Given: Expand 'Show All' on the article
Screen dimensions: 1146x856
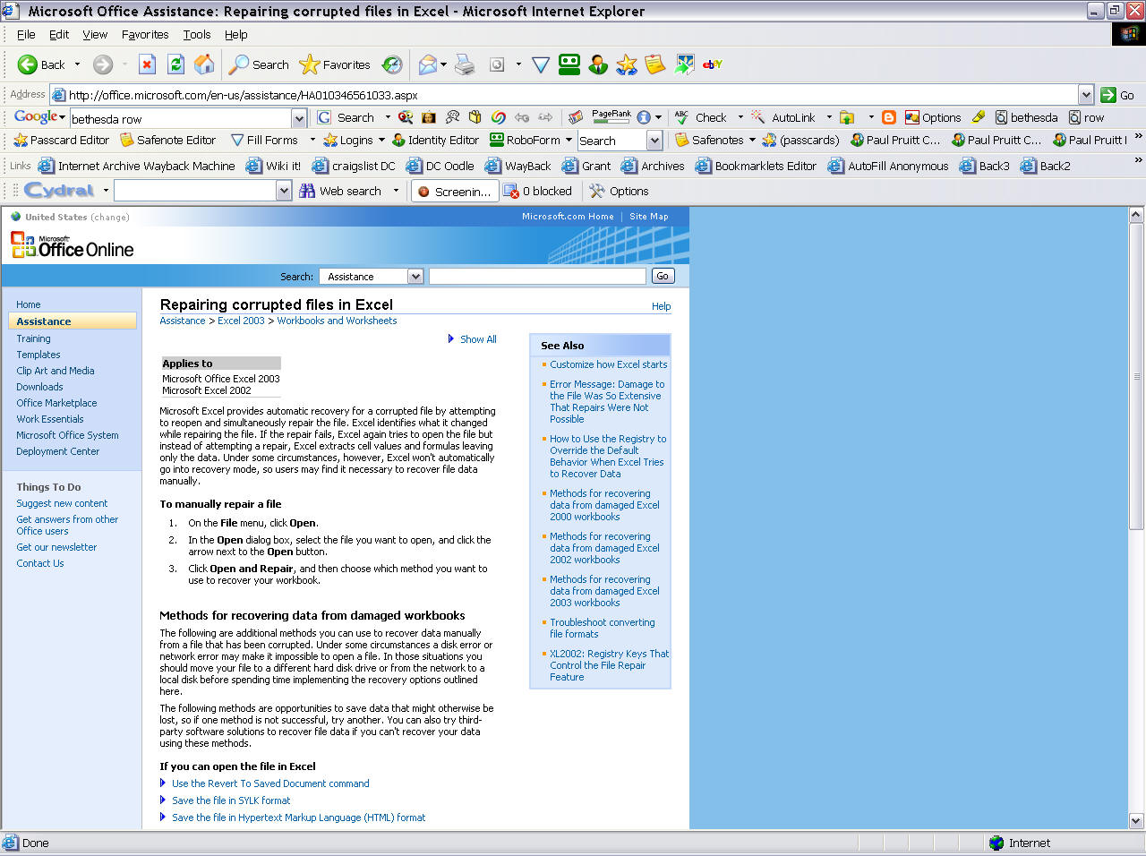Looking at the screenshot, I should click(x=477, y=339).
